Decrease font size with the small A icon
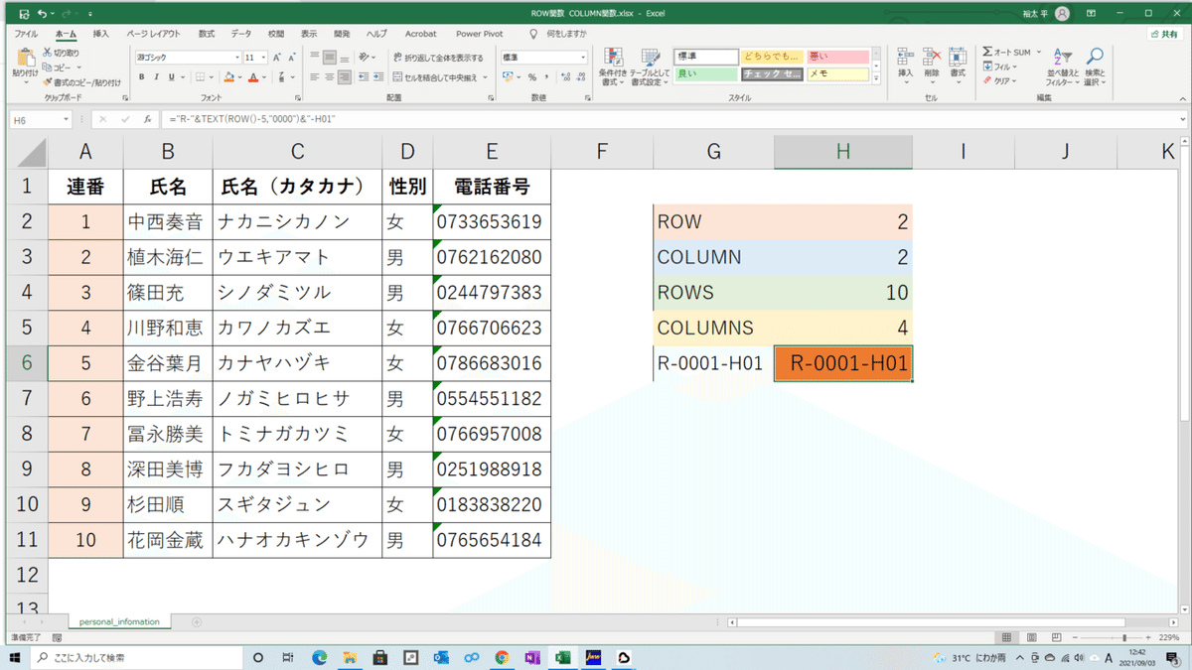 tap(291, 58)
